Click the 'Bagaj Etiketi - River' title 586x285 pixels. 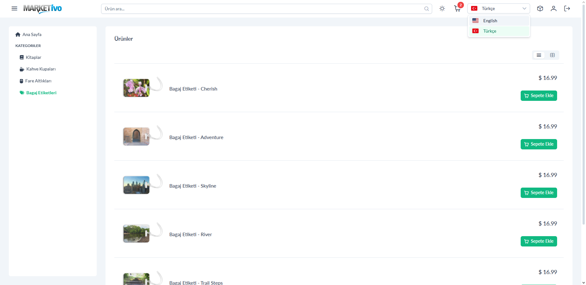pos(191,235)
